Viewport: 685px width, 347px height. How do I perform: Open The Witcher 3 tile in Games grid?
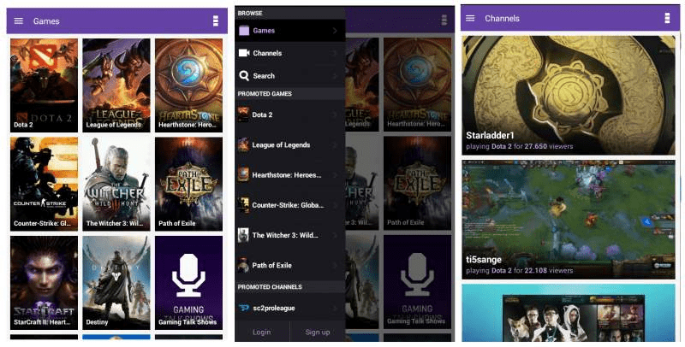click(x=116, y=184)
